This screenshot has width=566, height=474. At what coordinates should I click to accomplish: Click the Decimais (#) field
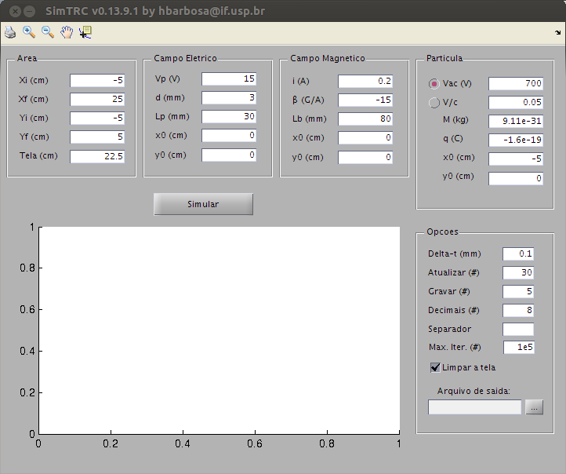pyautogui.click(x=518, y=310)
